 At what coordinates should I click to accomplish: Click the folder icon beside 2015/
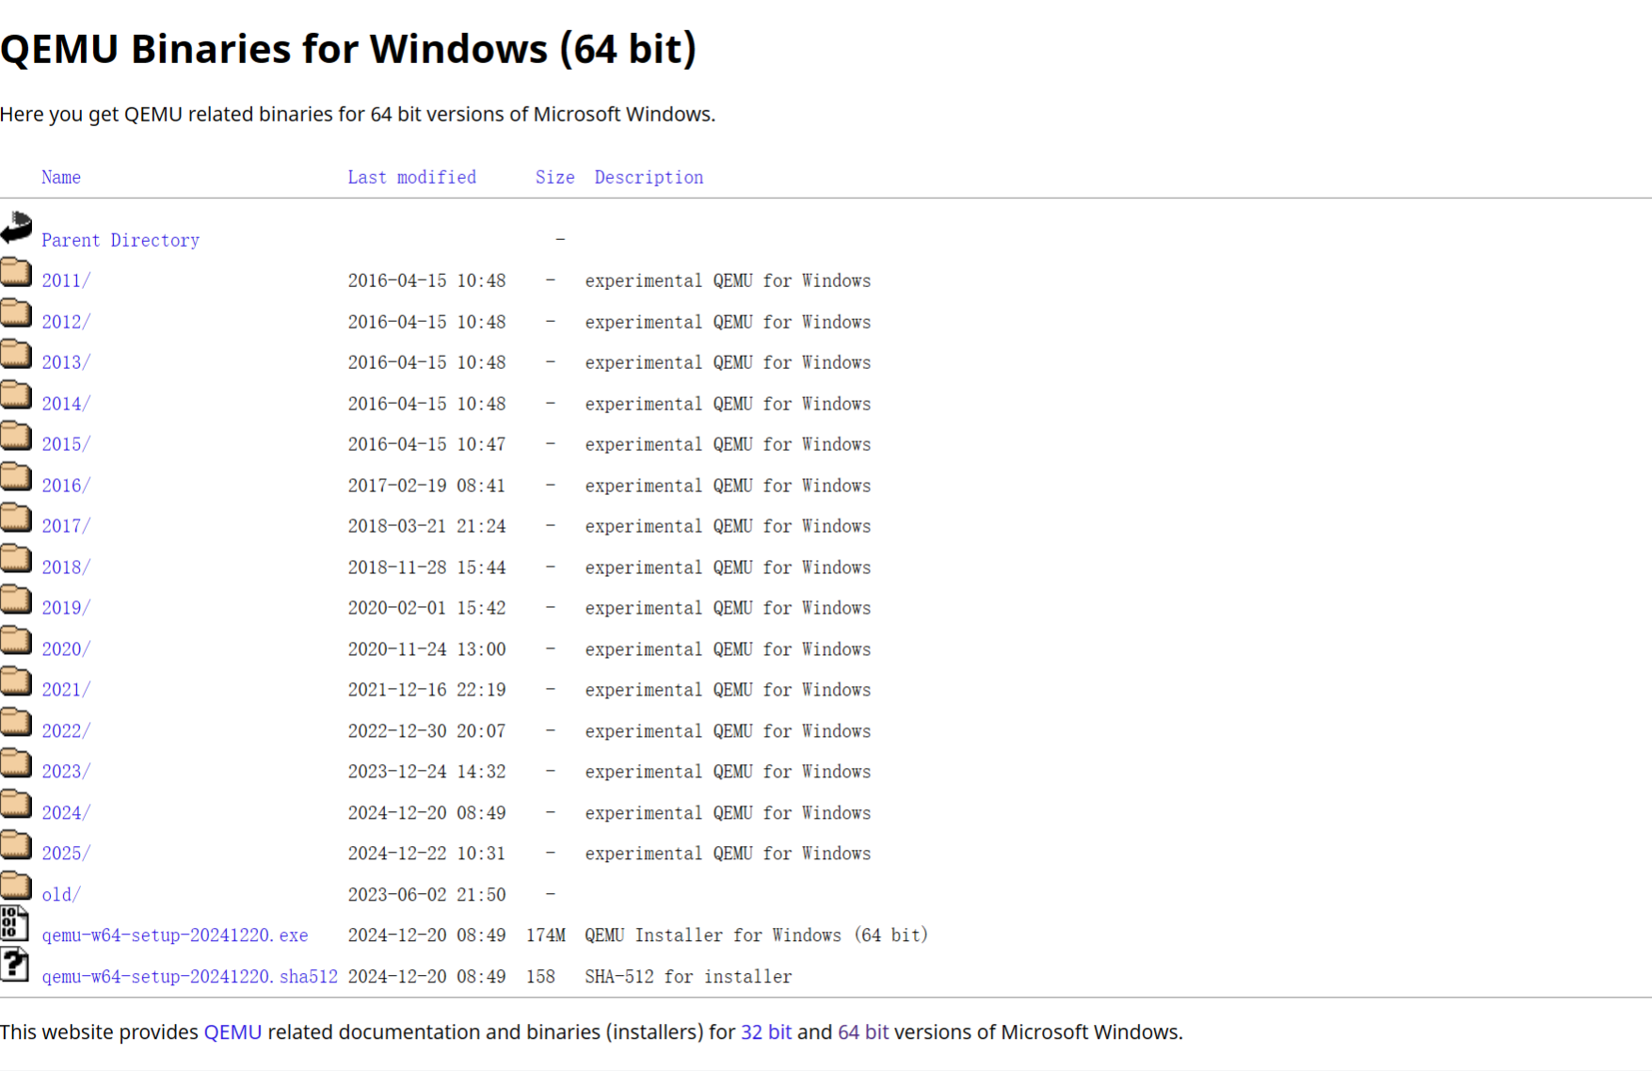tap(16, 436)
